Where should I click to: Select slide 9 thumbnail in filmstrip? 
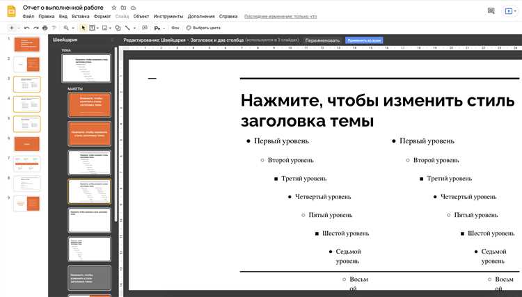tap(26, 204)
